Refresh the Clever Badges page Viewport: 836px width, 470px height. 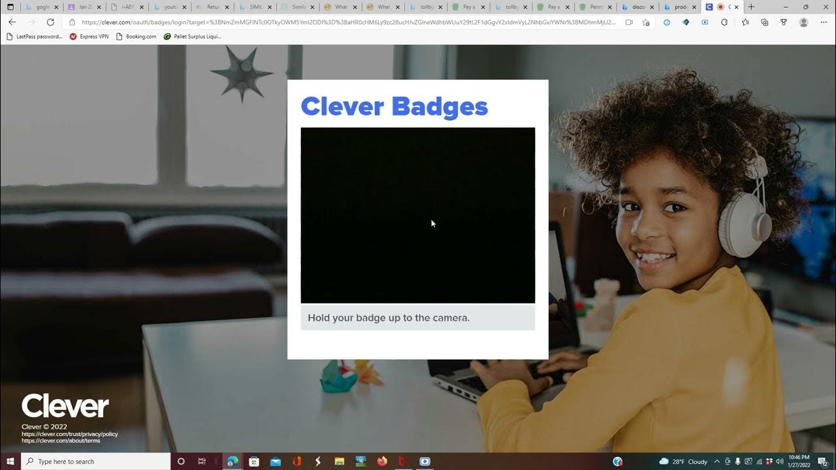click(x=50, y=22)
